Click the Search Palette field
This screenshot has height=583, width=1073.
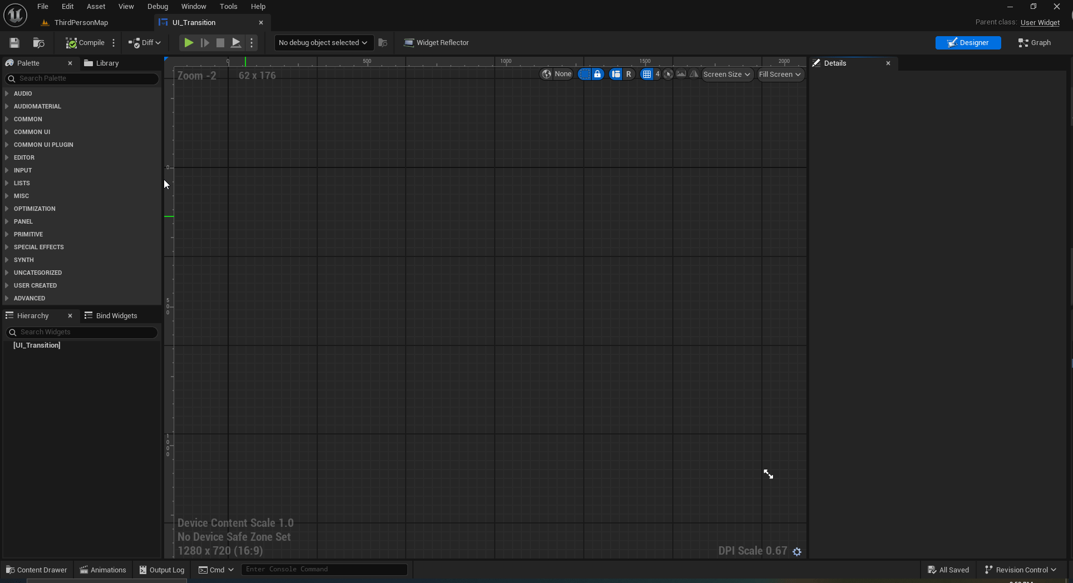[82, 78]
